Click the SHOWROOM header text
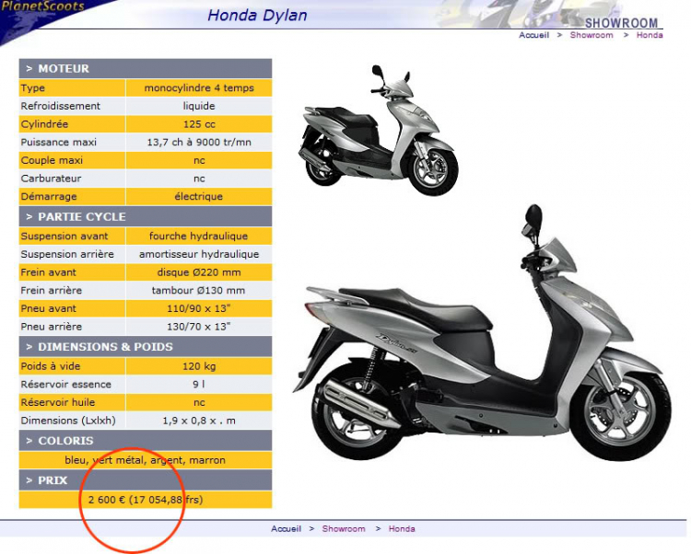This screenshot has width=691, height=554. click(621, 23)
